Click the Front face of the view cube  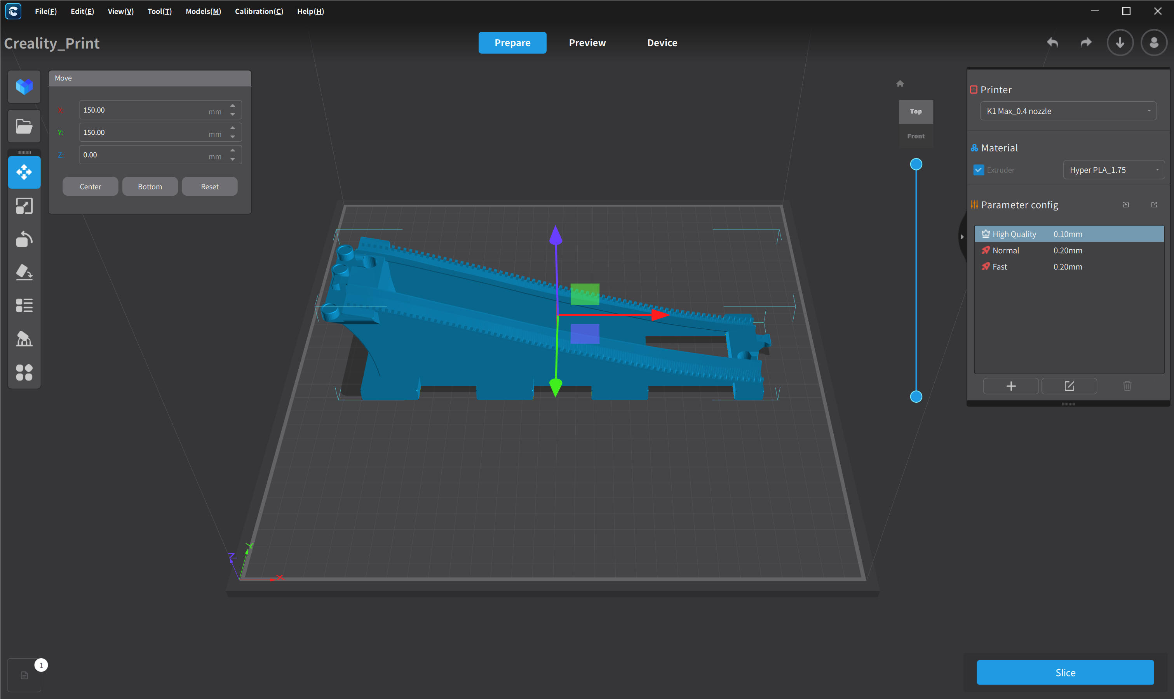tap(915, 136)
